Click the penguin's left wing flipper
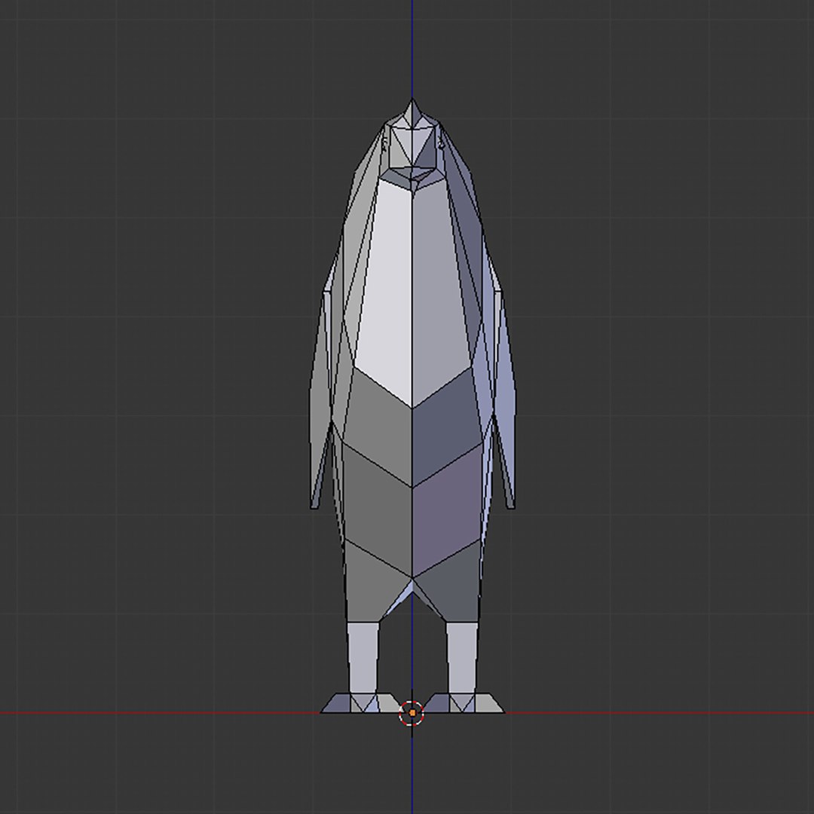Image resolution: width=814 pixels, height=814 pixels. click(x=320, y=399)
